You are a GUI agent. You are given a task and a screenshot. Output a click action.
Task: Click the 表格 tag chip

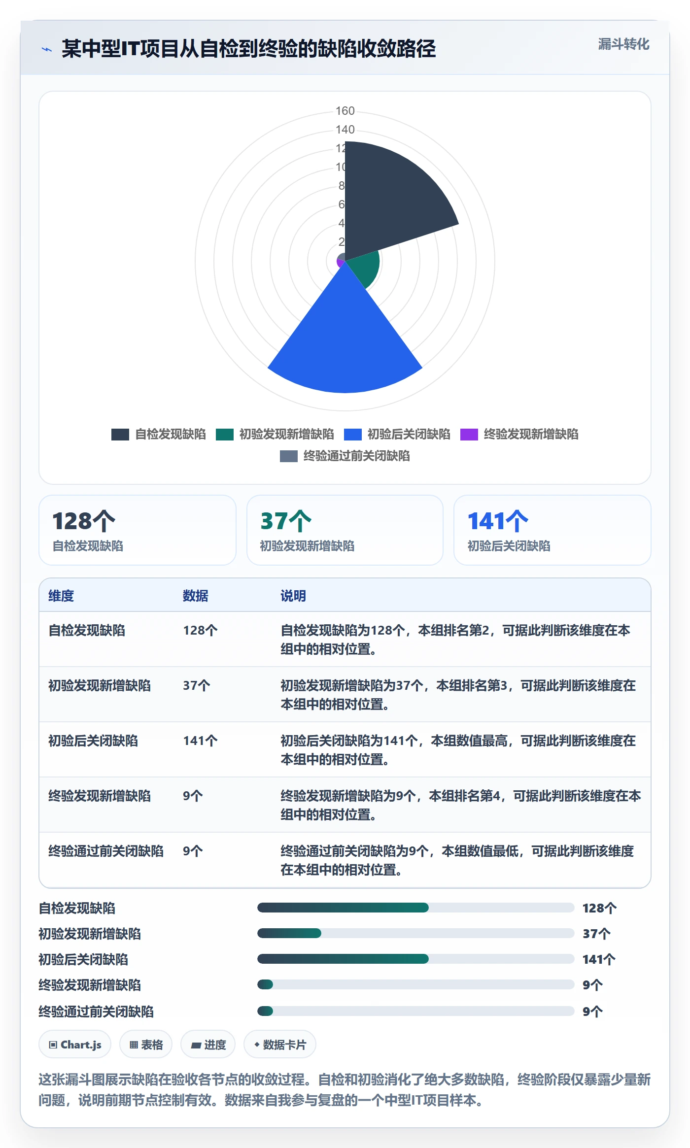146,1045
